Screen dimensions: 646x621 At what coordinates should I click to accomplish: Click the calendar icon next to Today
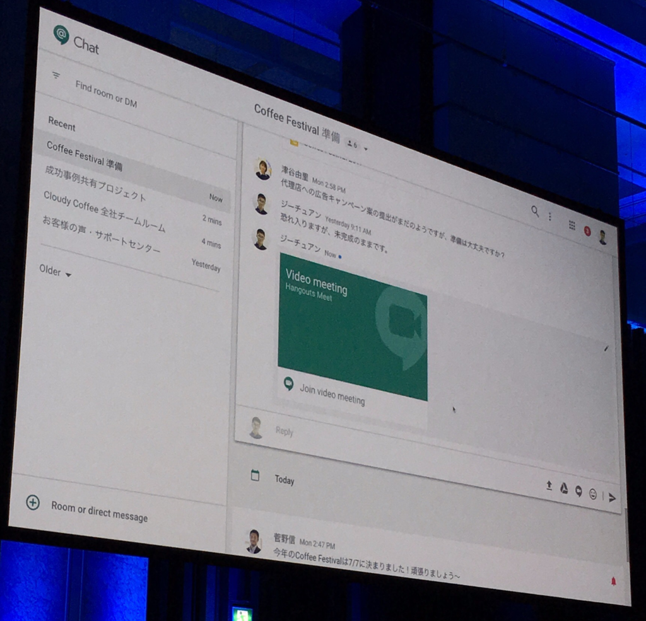pyautogui.click(x=255, y=475)
